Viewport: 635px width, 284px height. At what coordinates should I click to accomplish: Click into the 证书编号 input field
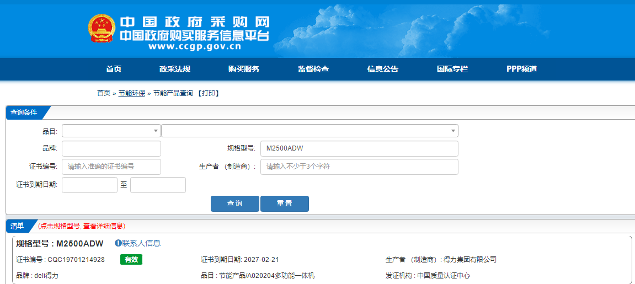click(x=111, y=167)
